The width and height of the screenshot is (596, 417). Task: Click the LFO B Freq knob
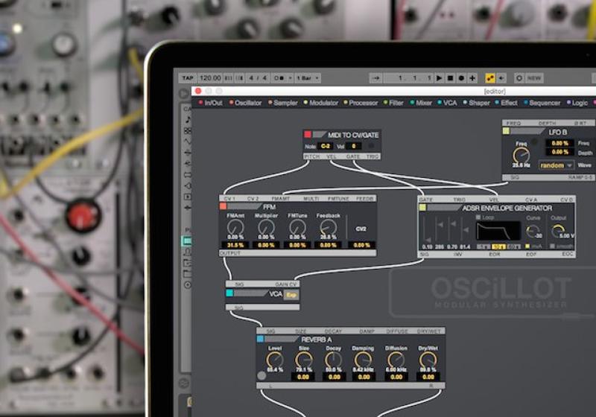click(521, 156)
